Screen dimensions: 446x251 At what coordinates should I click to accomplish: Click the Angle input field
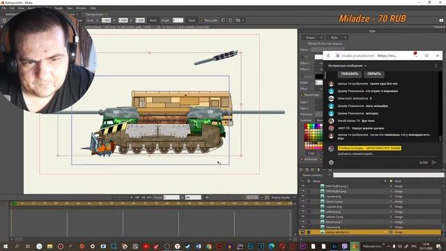178,20
